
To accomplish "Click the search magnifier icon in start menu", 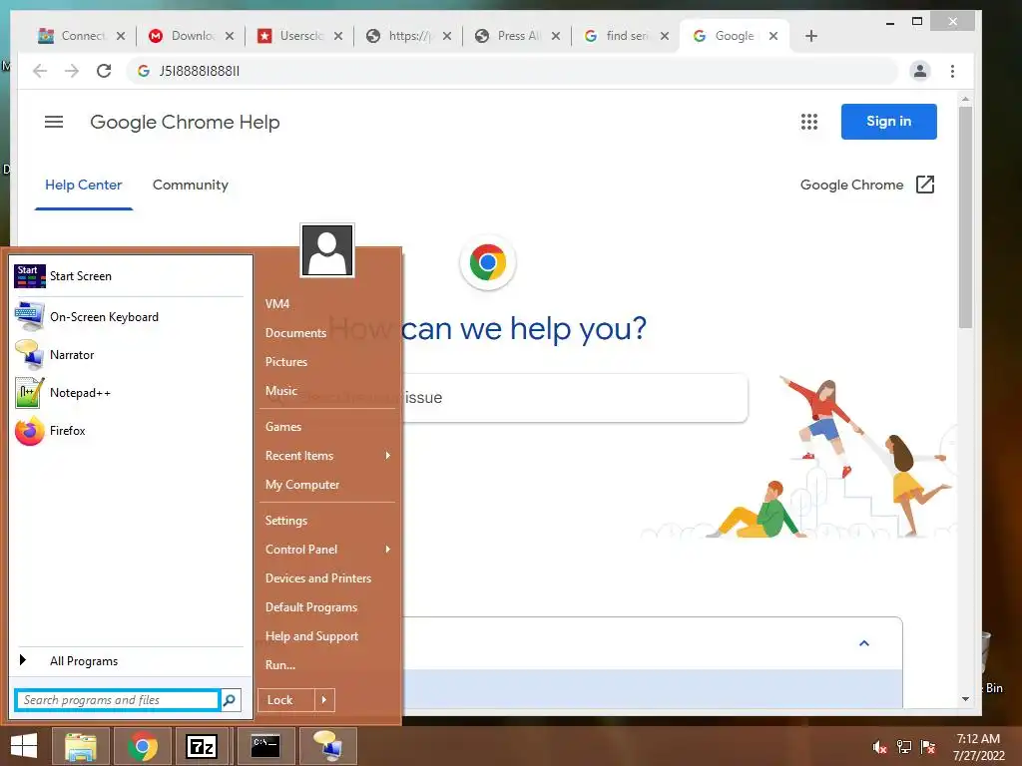I will click(x=230, y=700).
